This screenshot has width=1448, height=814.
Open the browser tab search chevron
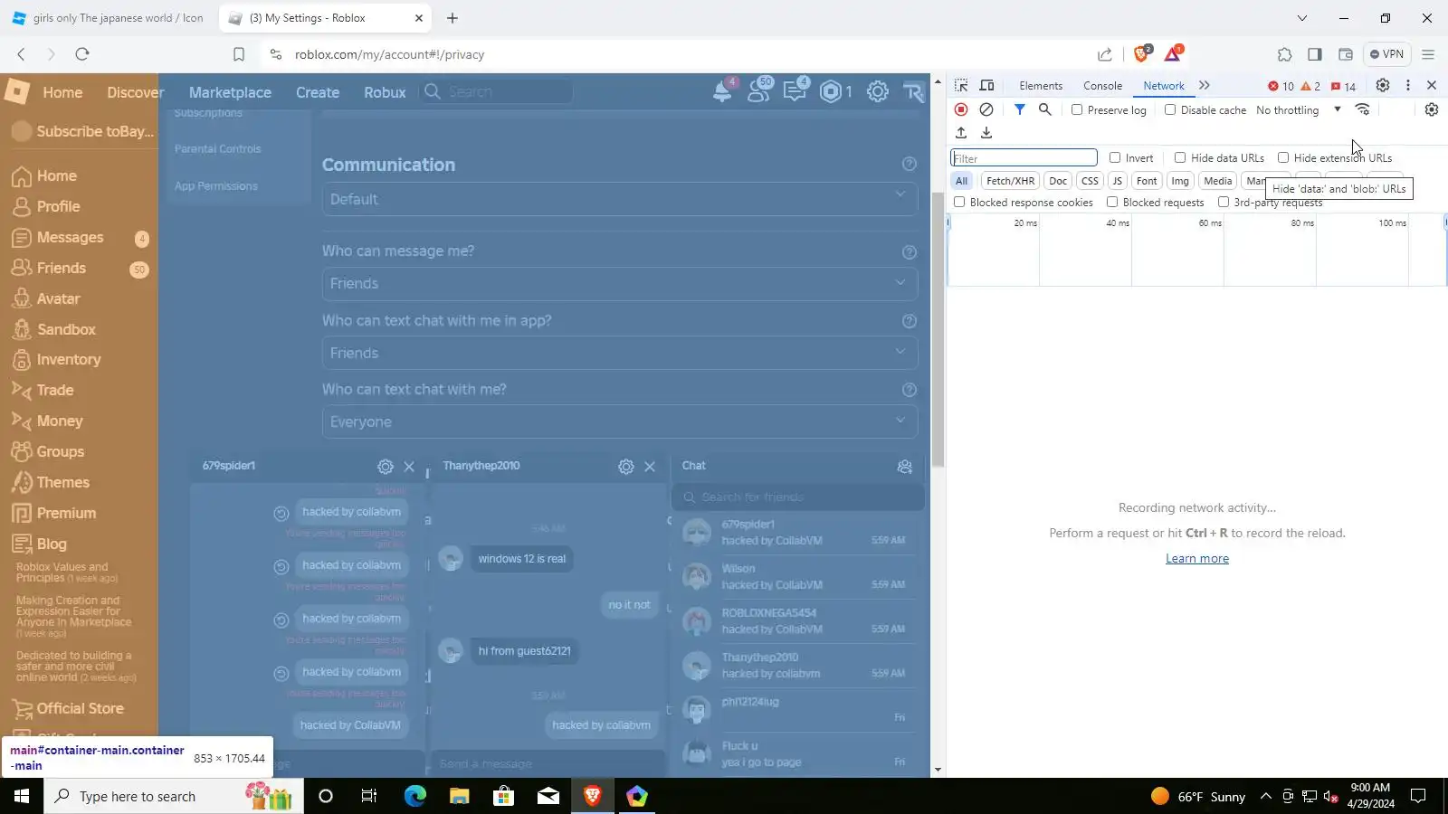1302,18
